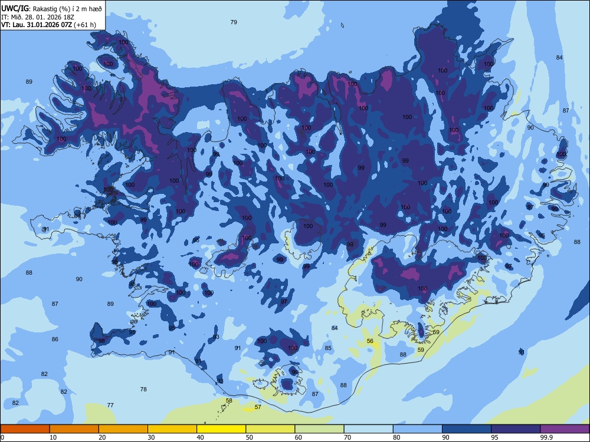Click the '70' tick label under the color scale

tap(348, 437)
